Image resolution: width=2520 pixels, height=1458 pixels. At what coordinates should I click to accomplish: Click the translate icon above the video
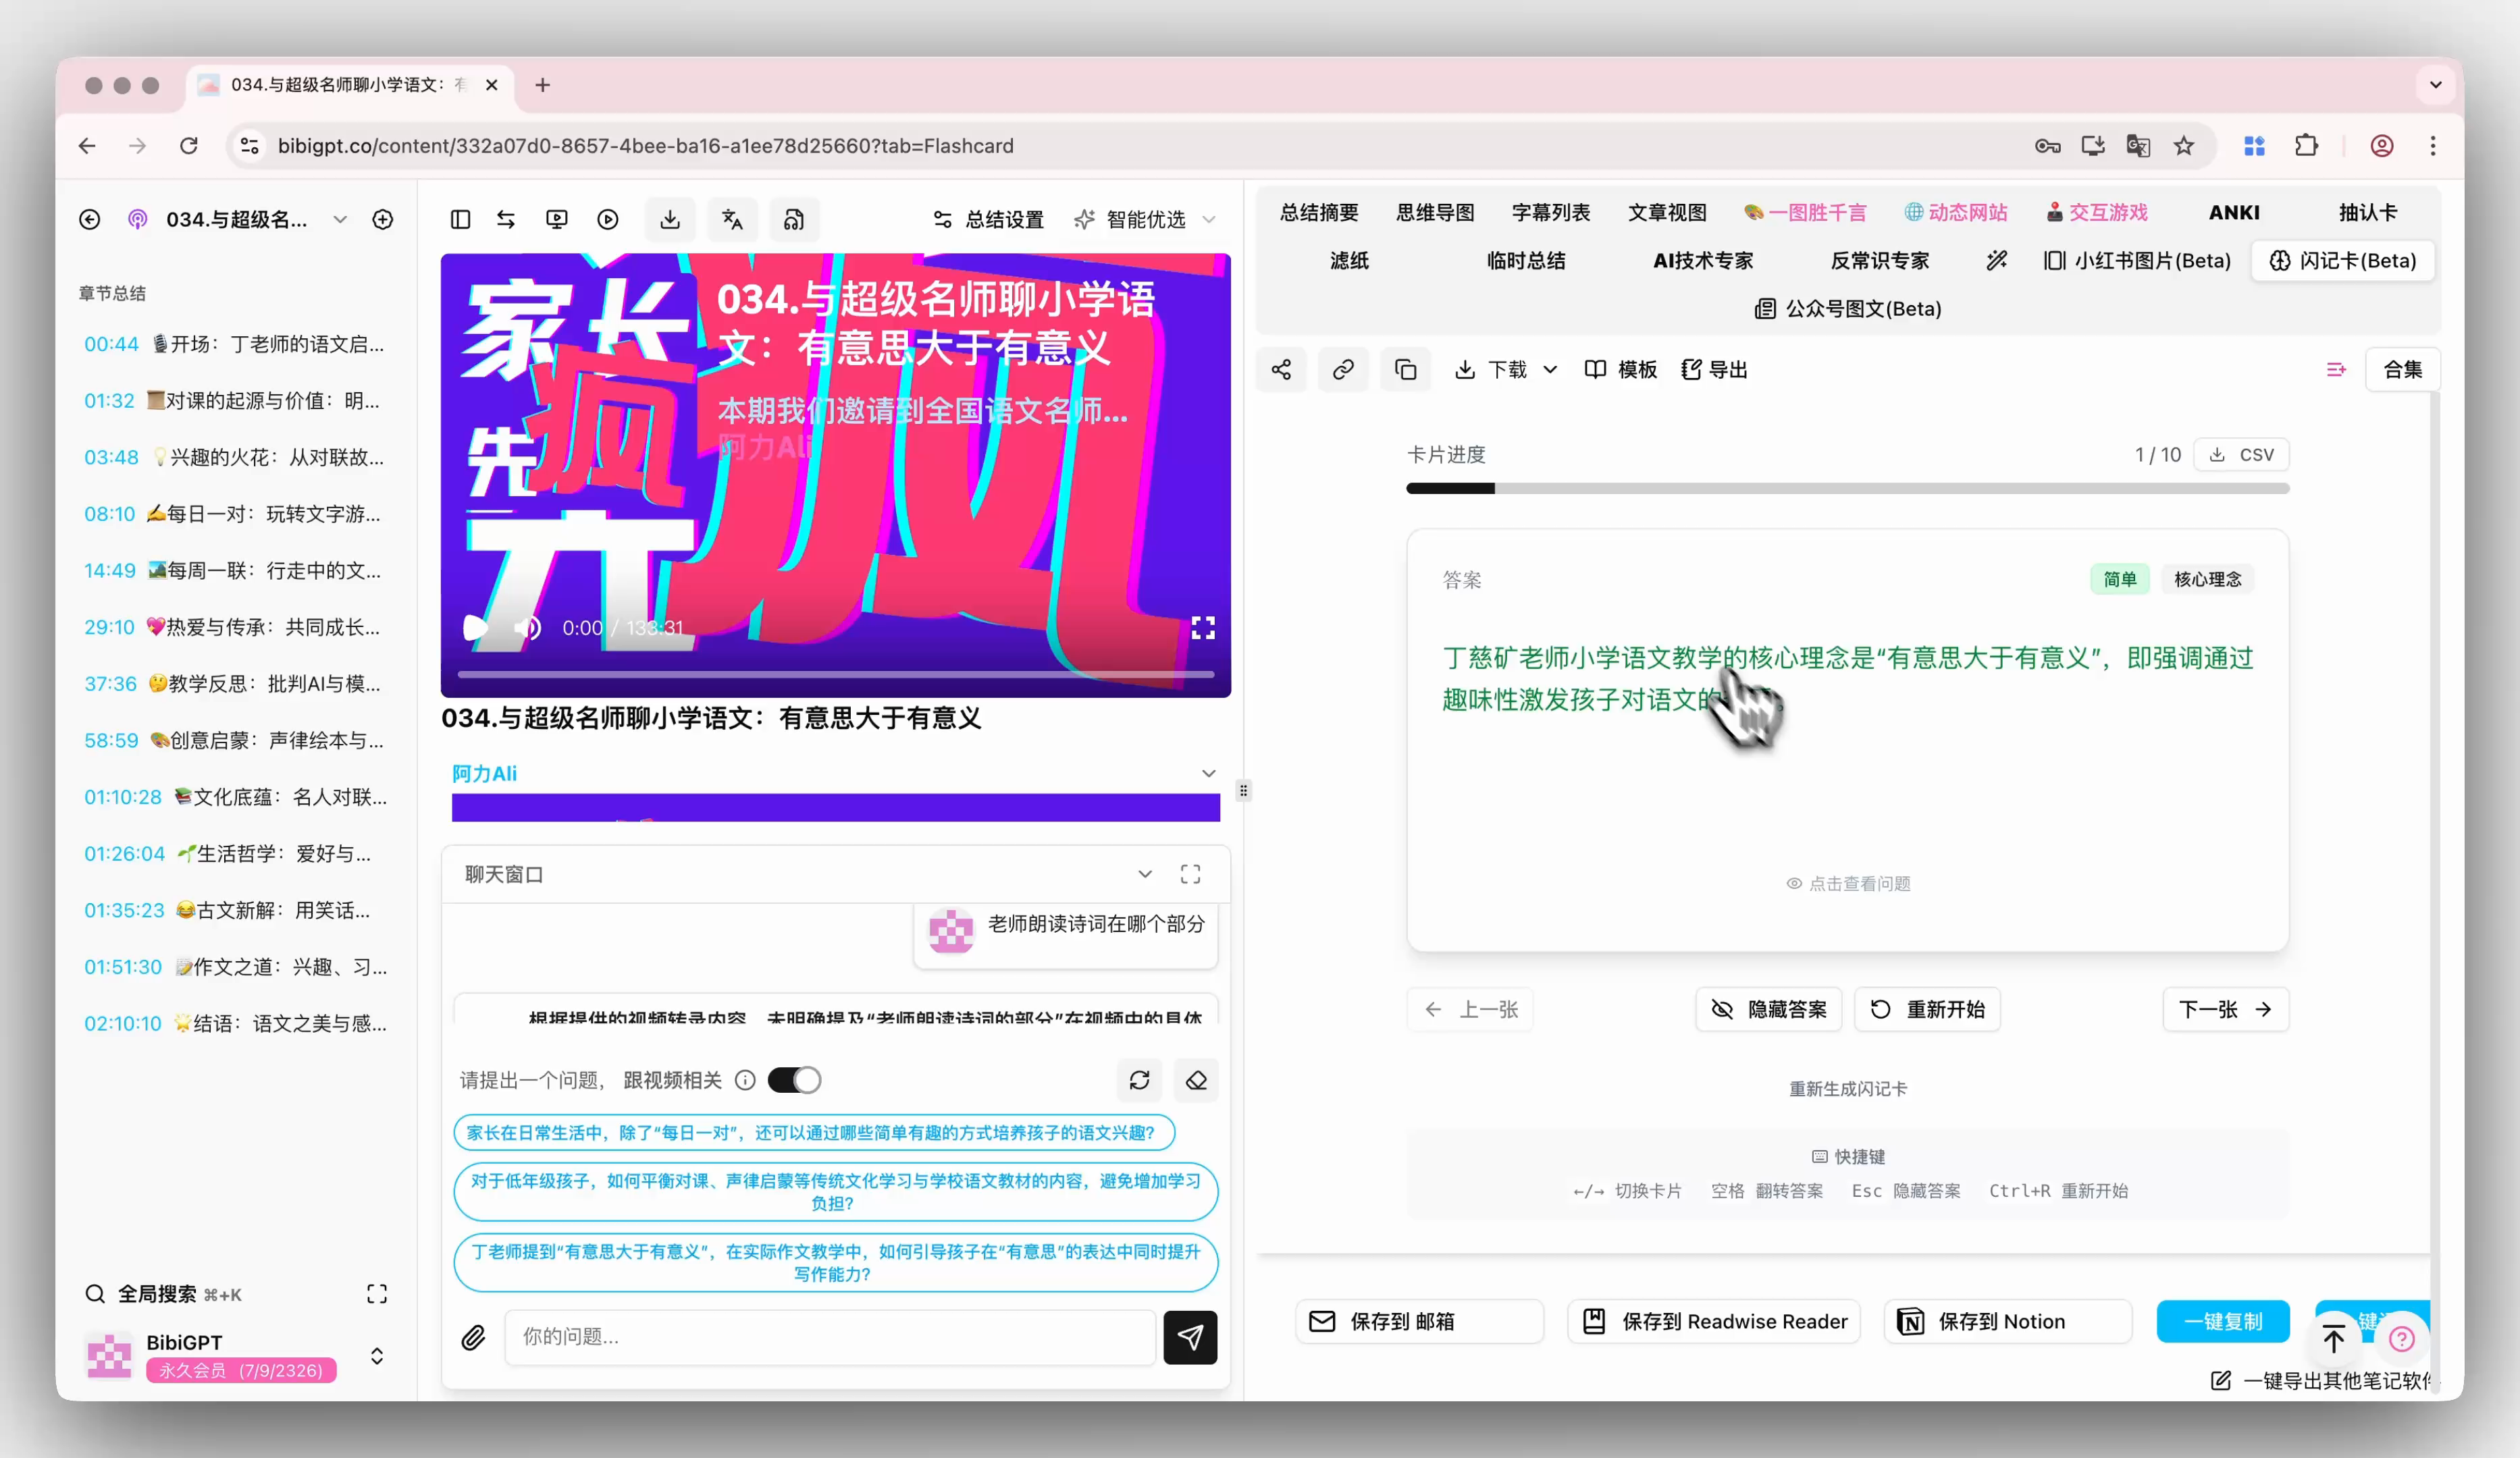(732, 219)
